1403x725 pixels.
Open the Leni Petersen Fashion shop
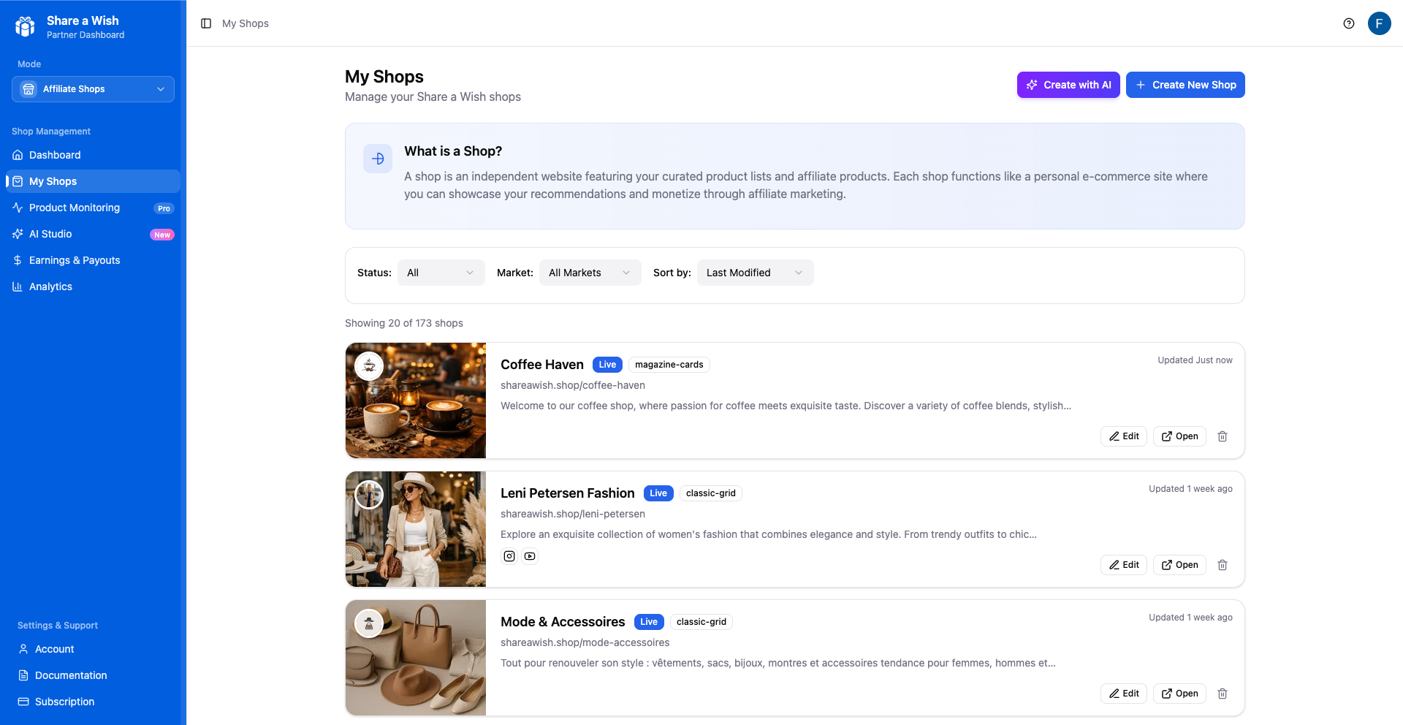point(1179,565)
